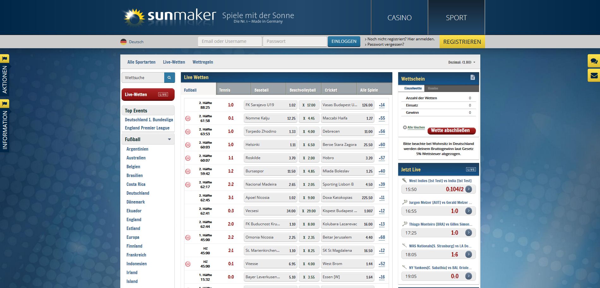
Task: Click the LIVE badge in Jetzt Live
Action: 471,170
